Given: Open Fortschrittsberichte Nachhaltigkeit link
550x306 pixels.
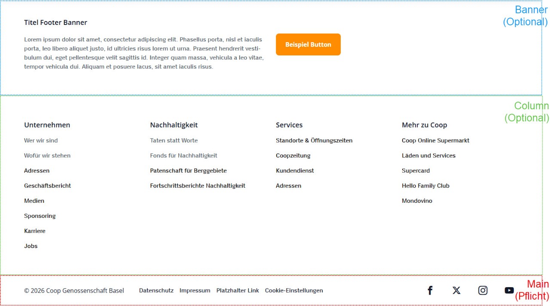Looking at the screenshot, I should pyautogui.click(x=198, y=186).
